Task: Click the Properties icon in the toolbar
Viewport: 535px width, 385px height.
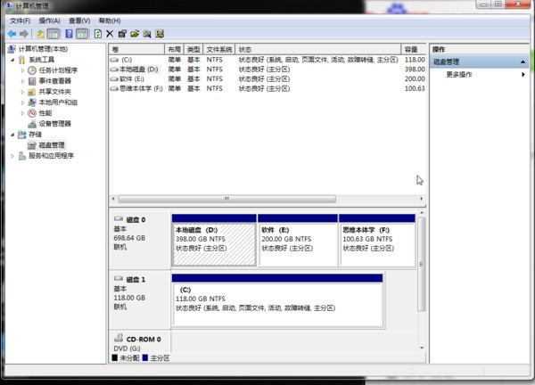Action: [122, 34]
